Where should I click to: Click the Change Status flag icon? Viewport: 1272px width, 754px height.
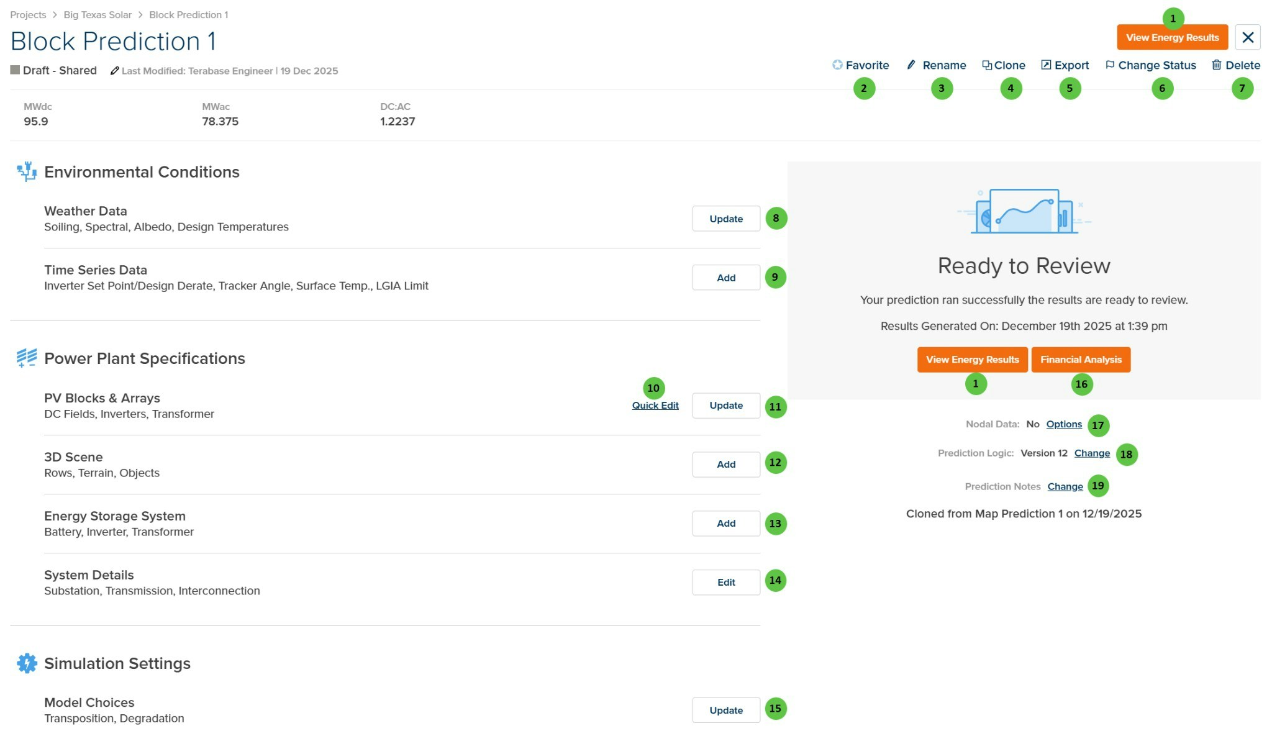pos(1111,65)
